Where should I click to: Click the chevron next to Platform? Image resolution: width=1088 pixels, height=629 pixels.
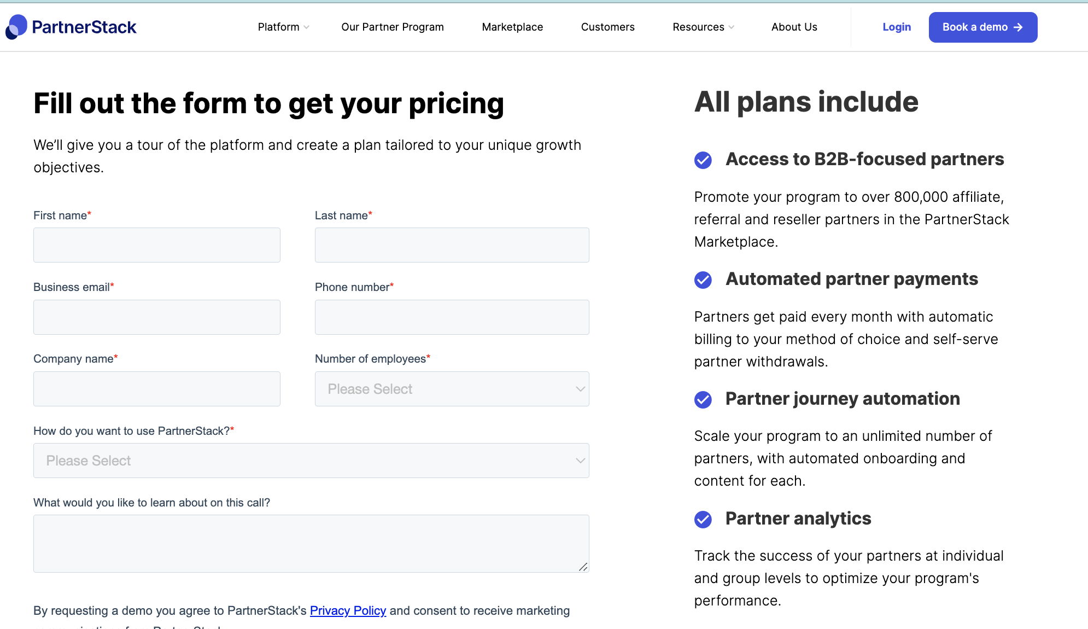pyautogui.click(x=306, y=27)
